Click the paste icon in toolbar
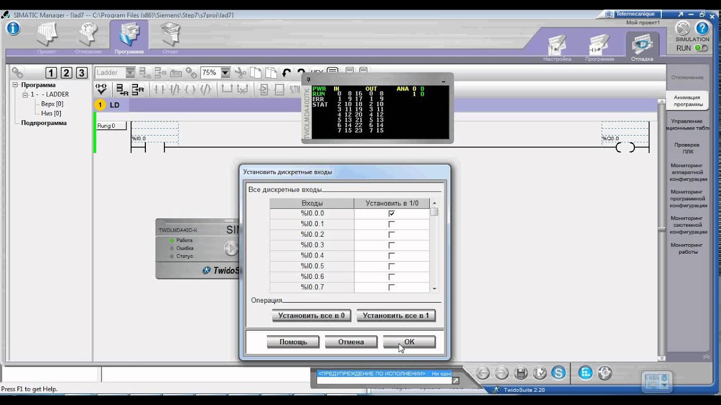Viewport: 721px width, 405px height. coord(271,73)
